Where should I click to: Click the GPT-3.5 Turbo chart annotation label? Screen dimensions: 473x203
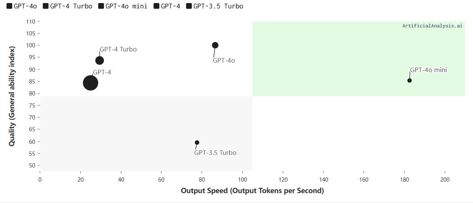(215, 153)
